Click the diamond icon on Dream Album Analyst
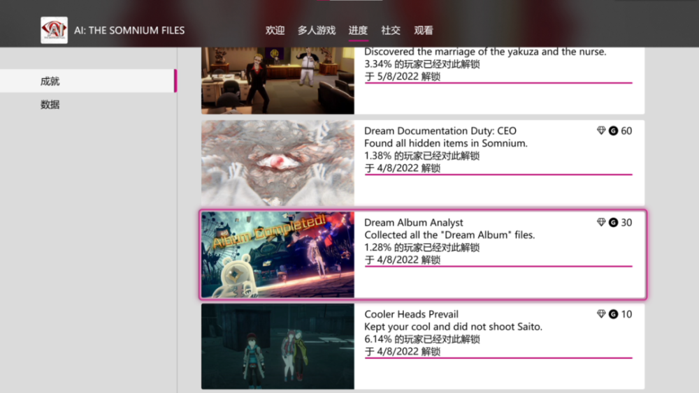Image resolution: width=699 pixels, height=393 pixels. coord(601,223)
